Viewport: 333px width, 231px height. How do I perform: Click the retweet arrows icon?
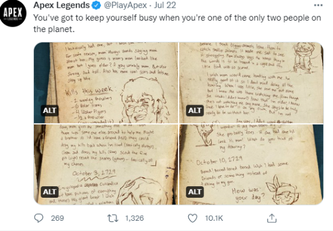coord(113,218)
